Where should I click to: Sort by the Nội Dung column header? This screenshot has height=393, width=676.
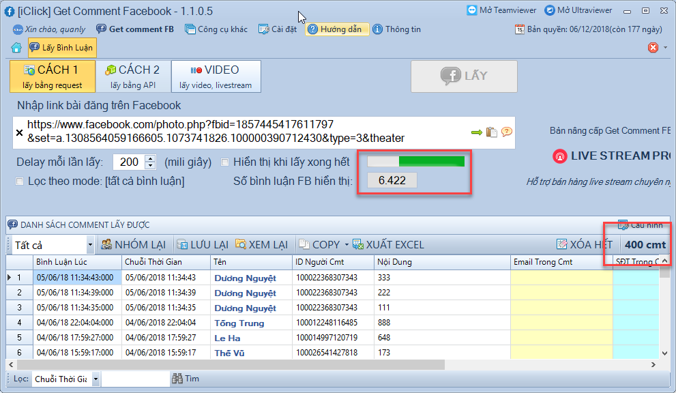(x=442, y=262)
